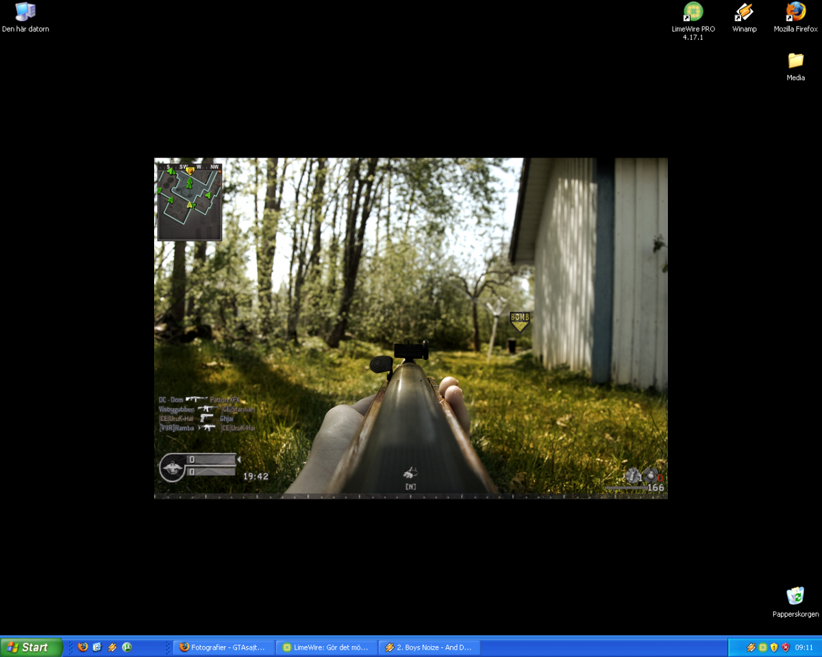The width and height of the screenshot is (822, 657).
Task: Launch Winamp from the Quick Launch bar
Action: pos(112,647)
